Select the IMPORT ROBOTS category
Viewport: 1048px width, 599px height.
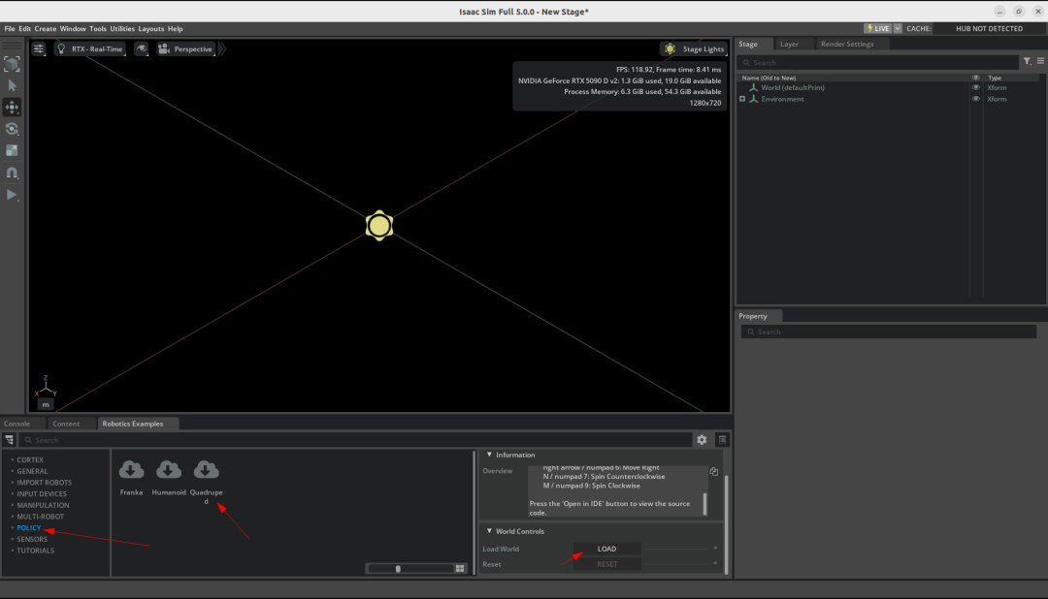pos(44,483)
